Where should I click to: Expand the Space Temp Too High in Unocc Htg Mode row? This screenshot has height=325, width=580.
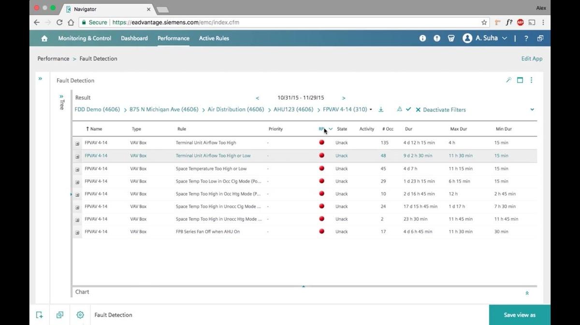click(77, 219)
